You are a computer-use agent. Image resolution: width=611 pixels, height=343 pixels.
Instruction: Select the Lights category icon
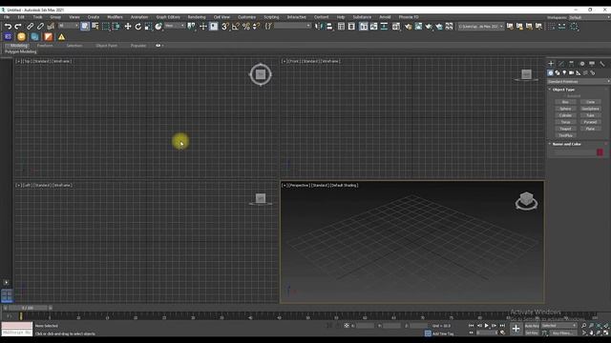point(564,72)
